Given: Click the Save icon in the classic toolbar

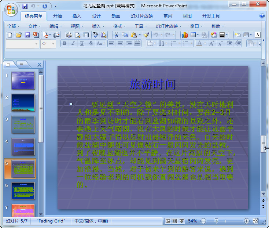Looking at the screenshot, I should coord(27,35).
